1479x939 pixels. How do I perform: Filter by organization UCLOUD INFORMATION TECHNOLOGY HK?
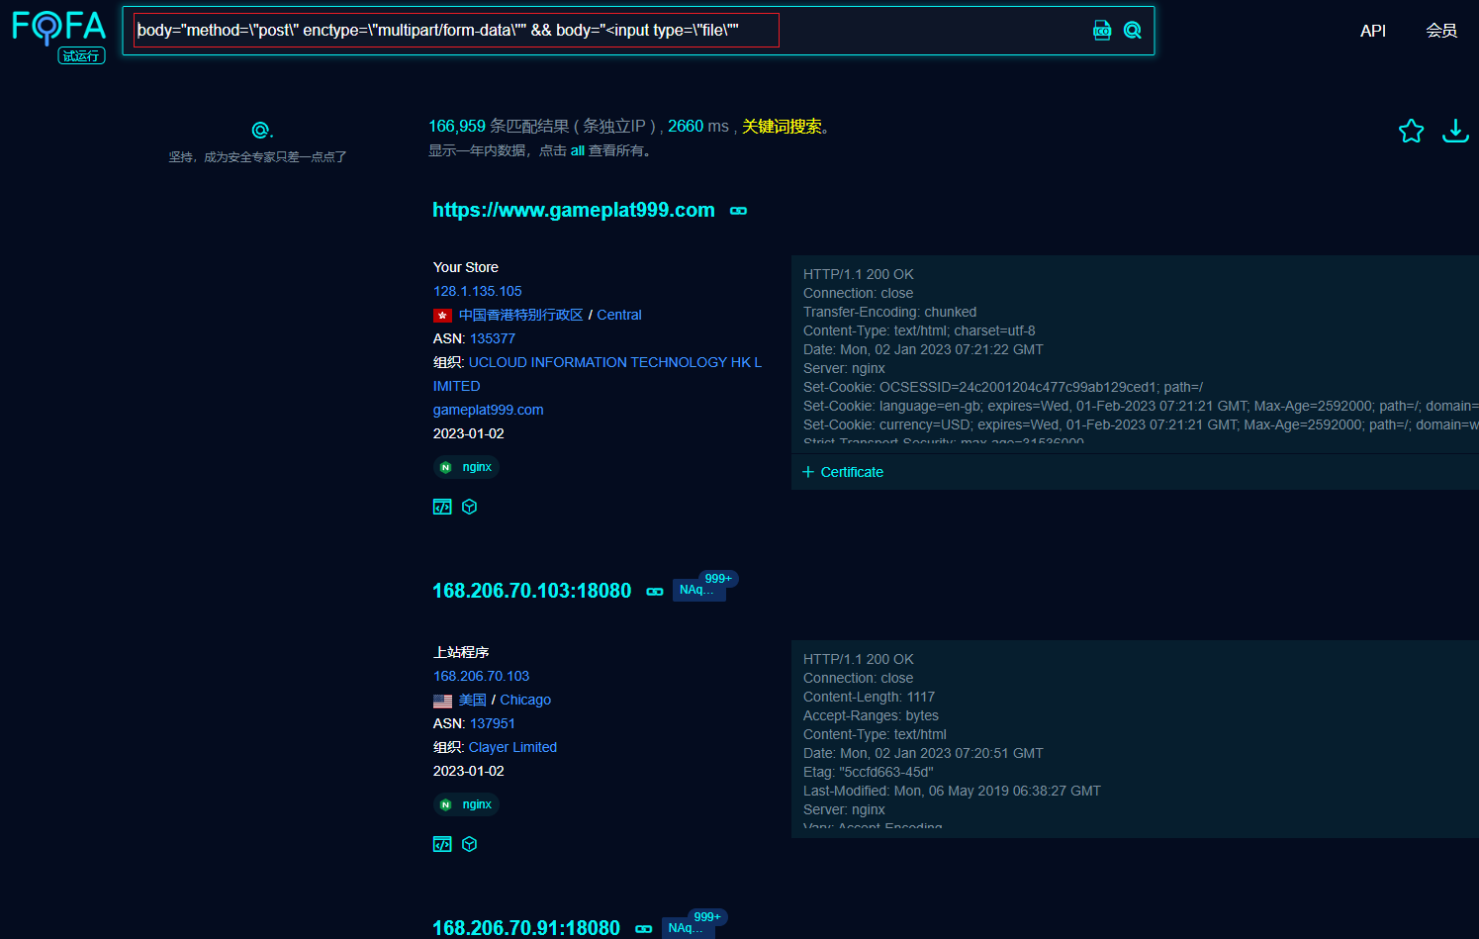pos(598,374)
